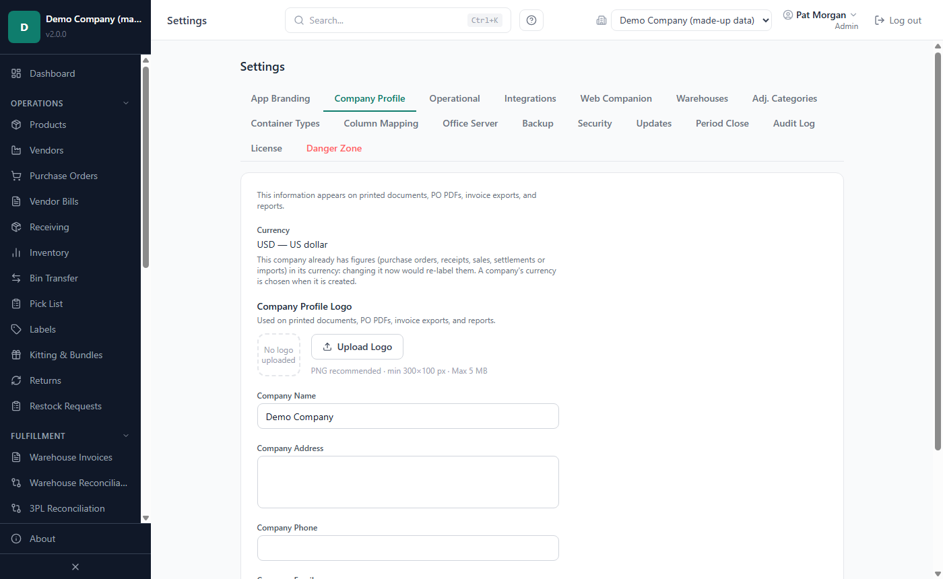Collapse sidebar with the X icon
The image size is (943, 579).
click(75, 567)
